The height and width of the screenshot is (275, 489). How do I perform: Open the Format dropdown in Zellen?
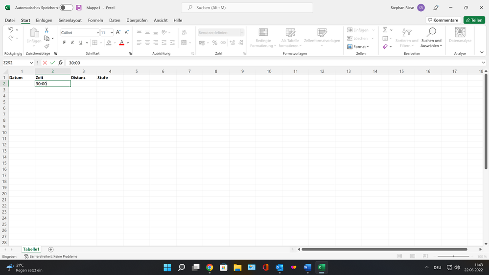(358, 46)
